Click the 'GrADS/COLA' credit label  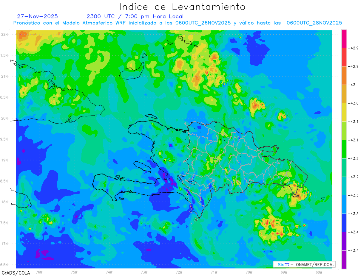click(16, 273)
